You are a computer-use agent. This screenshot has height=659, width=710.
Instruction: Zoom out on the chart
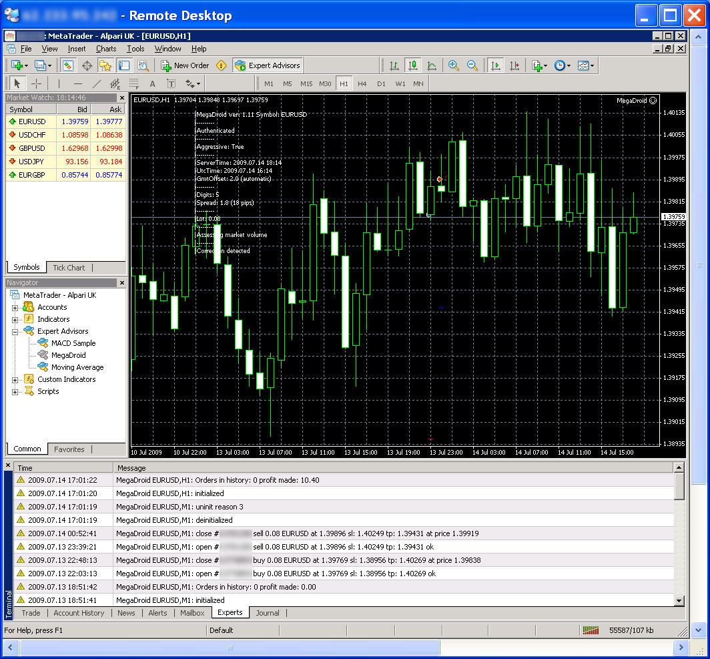pos(472,65)
